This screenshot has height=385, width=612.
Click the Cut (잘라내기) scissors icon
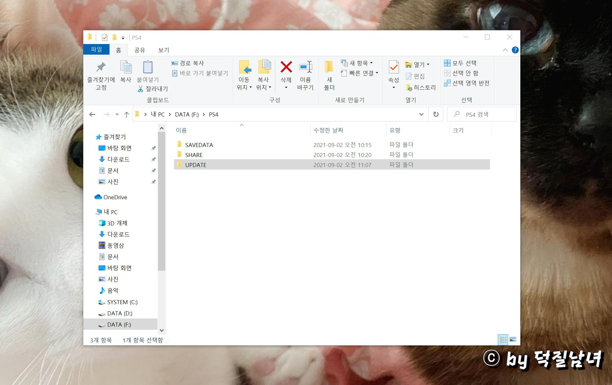pyautogui.click(x=141, y=89)
